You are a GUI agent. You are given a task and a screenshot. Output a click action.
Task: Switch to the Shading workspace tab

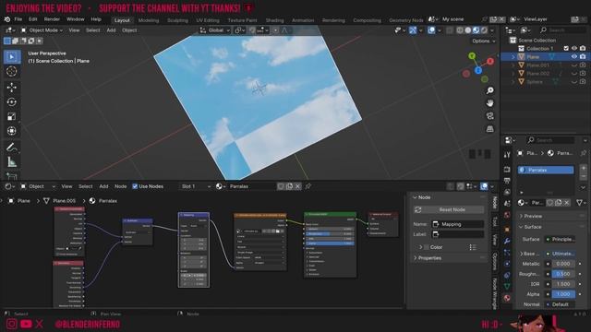(x=274, y=20)
